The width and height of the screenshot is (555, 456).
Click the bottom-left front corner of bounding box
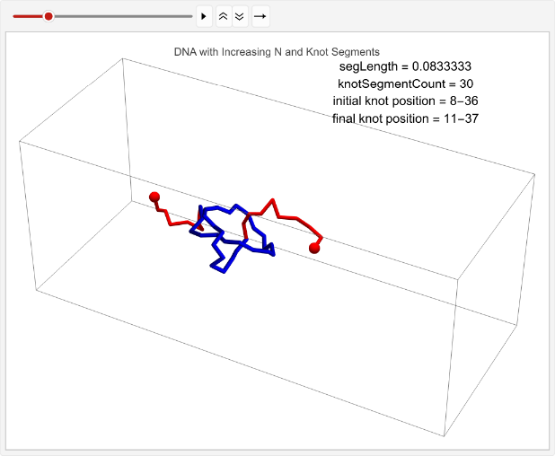pyautogui.click(x=36, y=291)
